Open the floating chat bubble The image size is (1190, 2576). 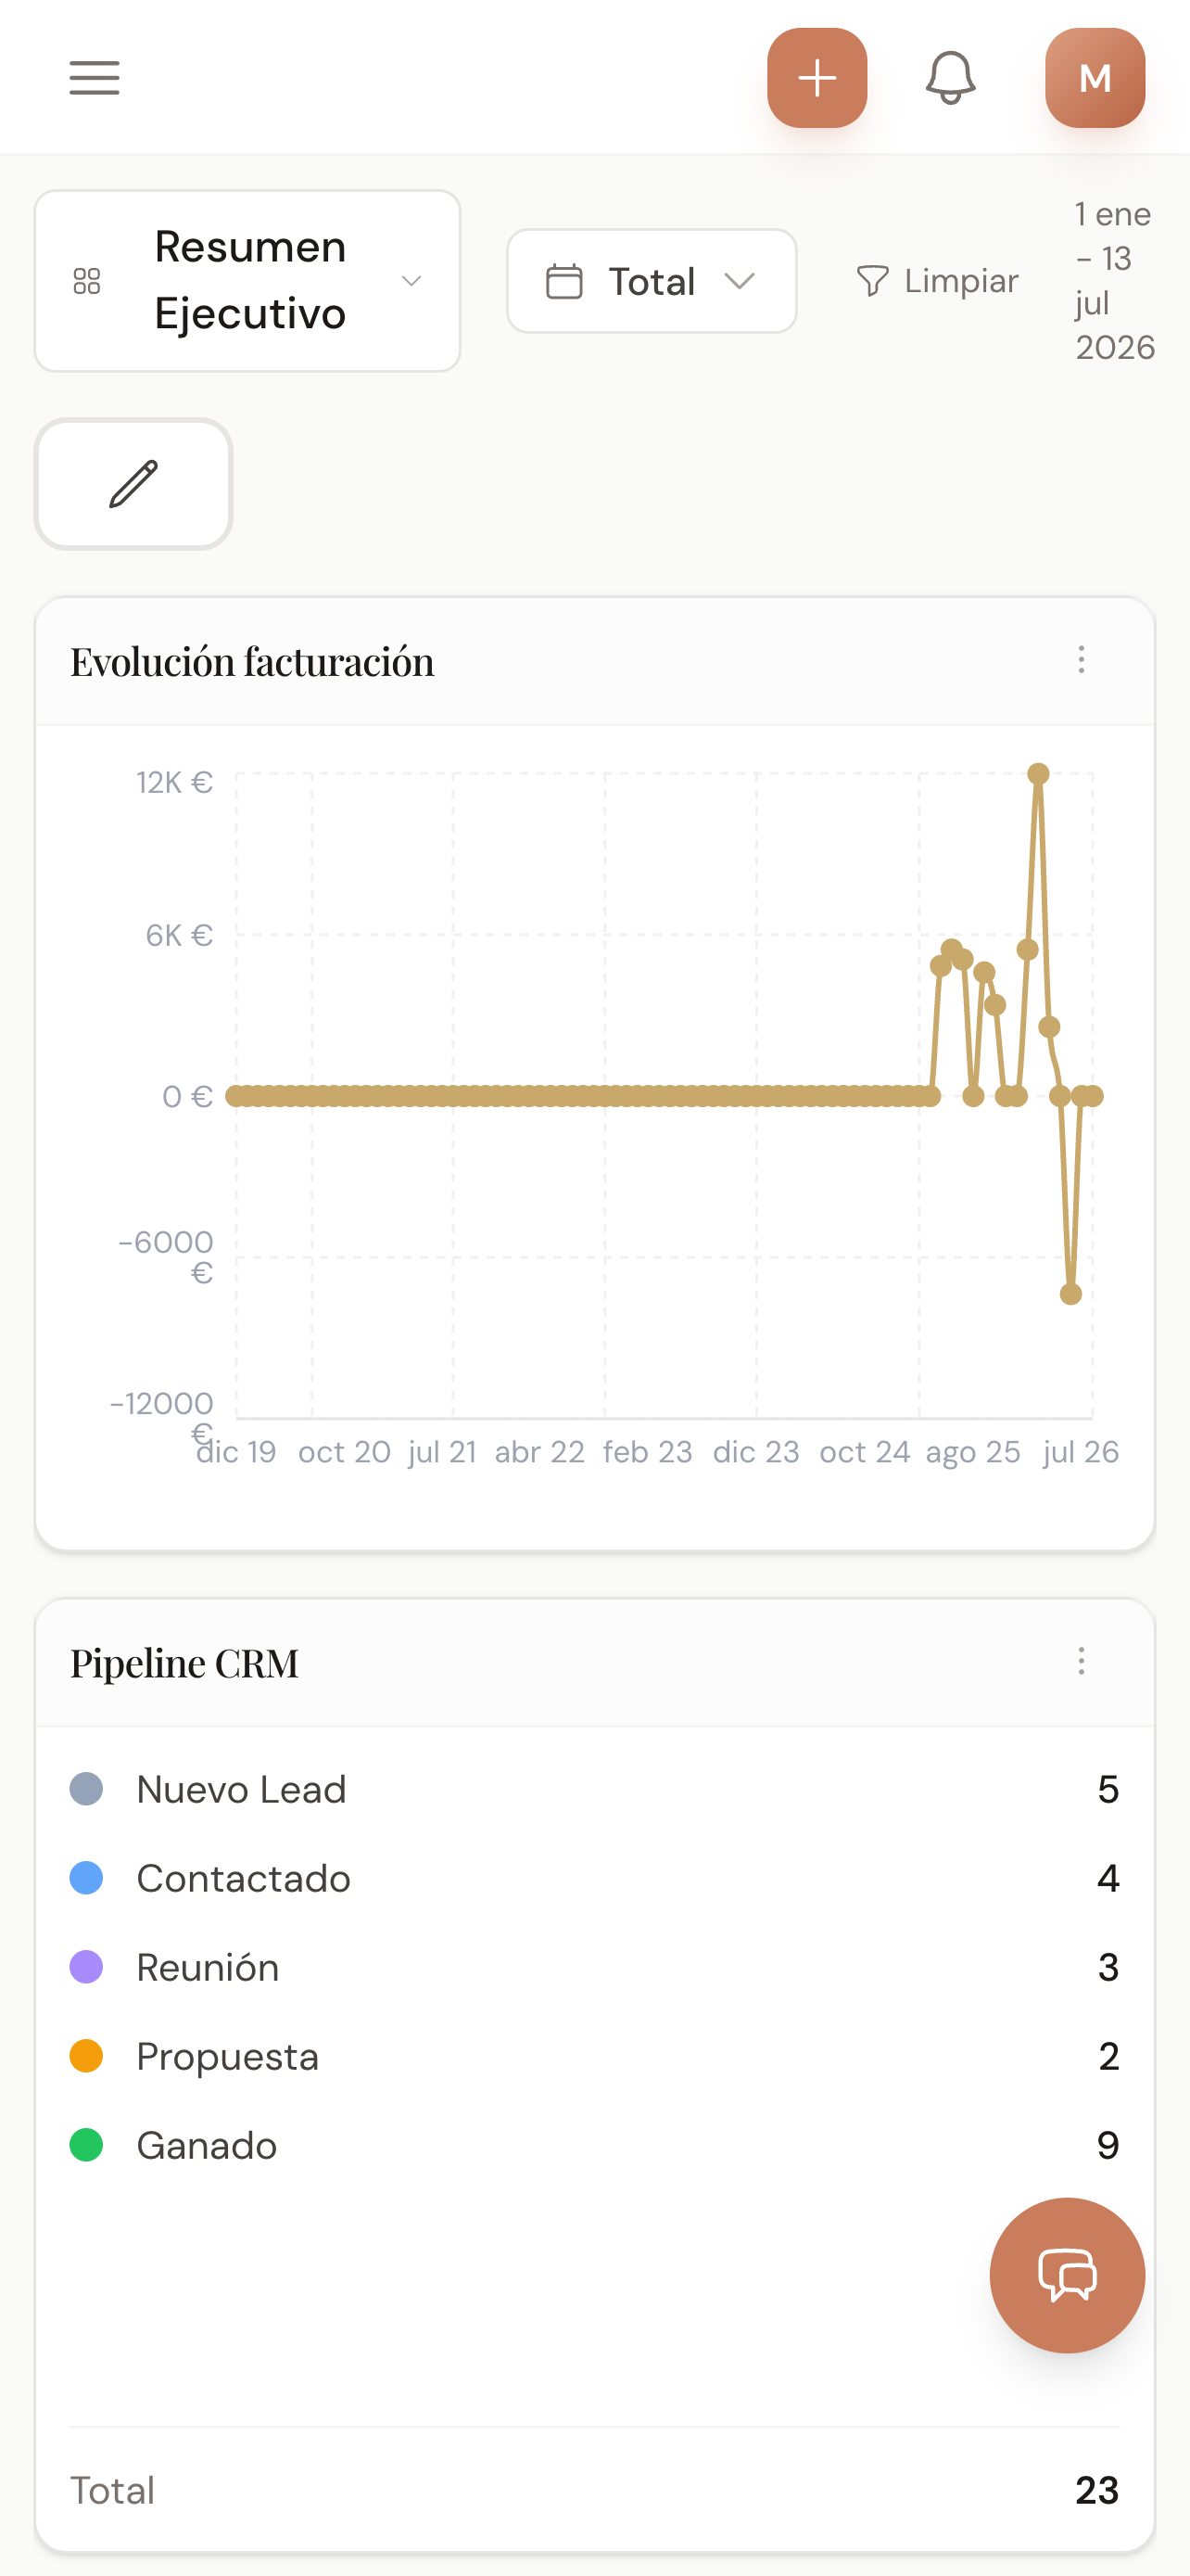1067,2276
